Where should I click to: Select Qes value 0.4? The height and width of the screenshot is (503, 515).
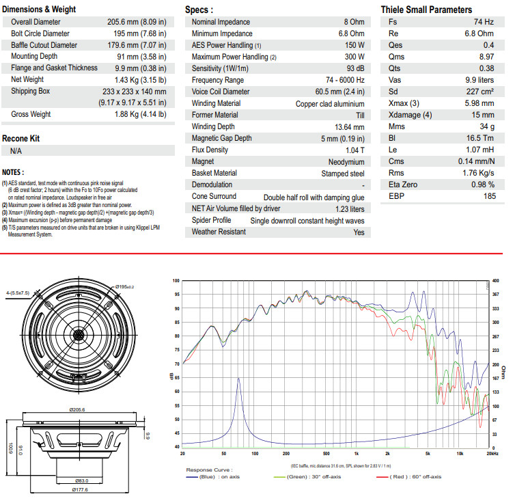488,45
